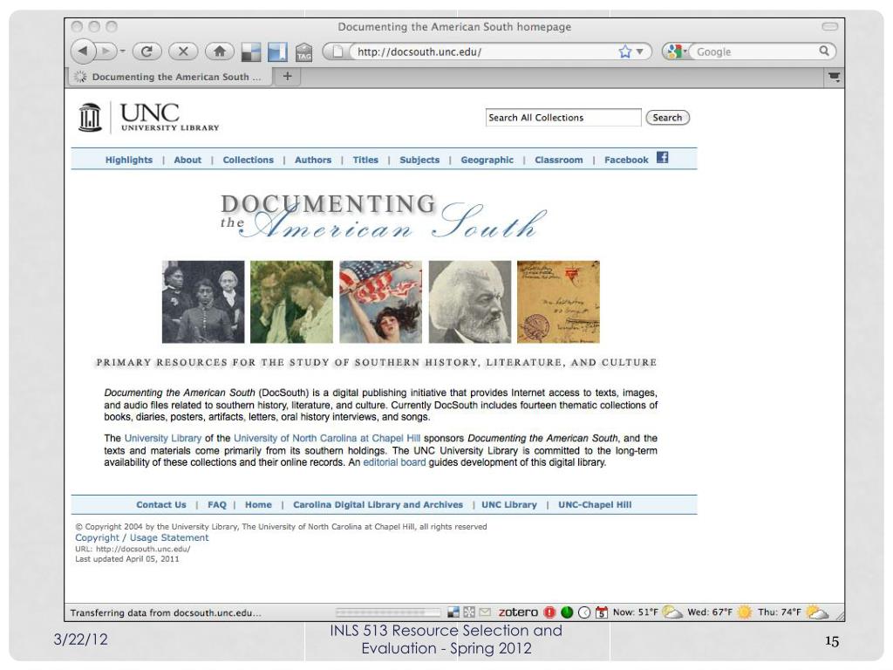Screen dimensions: 893x670
Task: Open the list all tabs dropdown
Action: click(x=835, y=77)
